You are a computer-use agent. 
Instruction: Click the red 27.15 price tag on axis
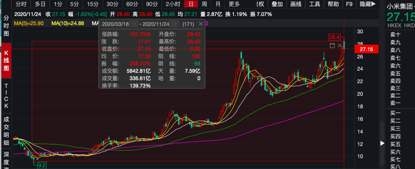coord(367,49)
